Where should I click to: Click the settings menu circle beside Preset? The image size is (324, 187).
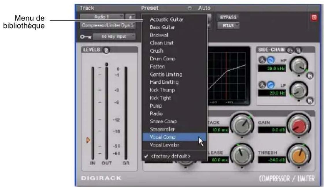point(190,8)
